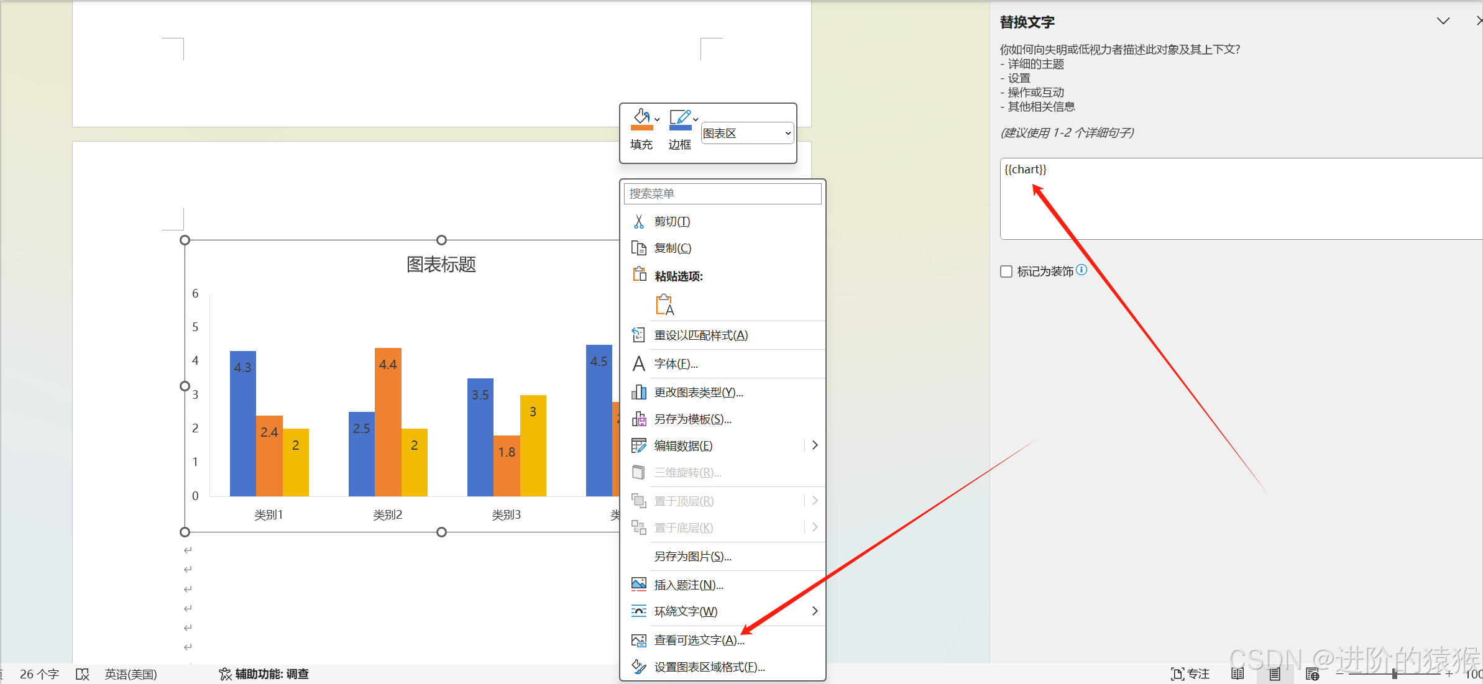This screenshot has height=684, width=1483.
Task: Click the zoom slider handle
Action: click(1395, 674)
